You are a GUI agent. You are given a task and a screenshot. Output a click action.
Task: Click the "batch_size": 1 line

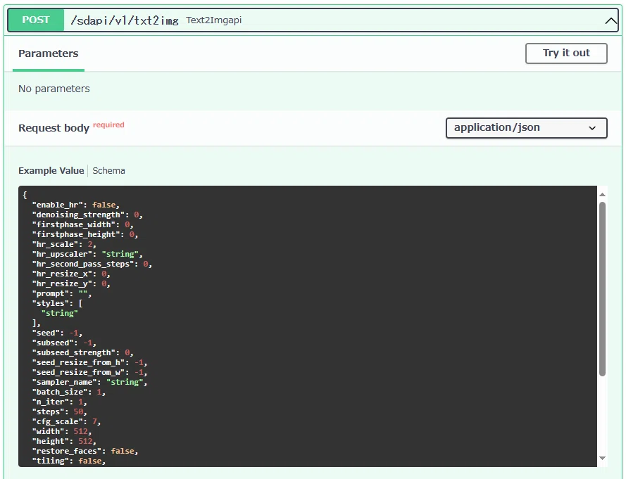[69, 392]
